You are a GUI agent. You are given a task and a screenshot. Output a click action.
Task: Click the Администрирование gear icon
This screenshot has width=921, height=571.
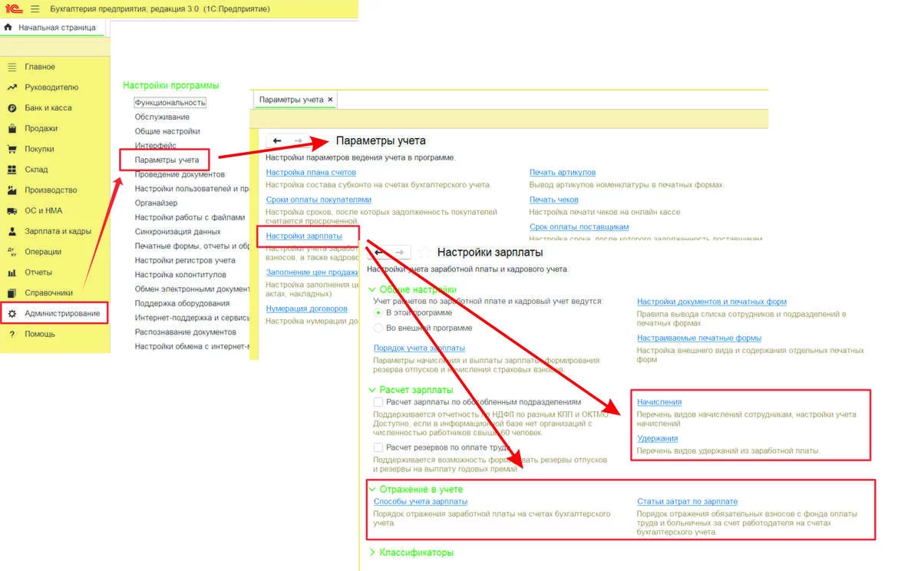pyautogui.click(x=12, y=313)
